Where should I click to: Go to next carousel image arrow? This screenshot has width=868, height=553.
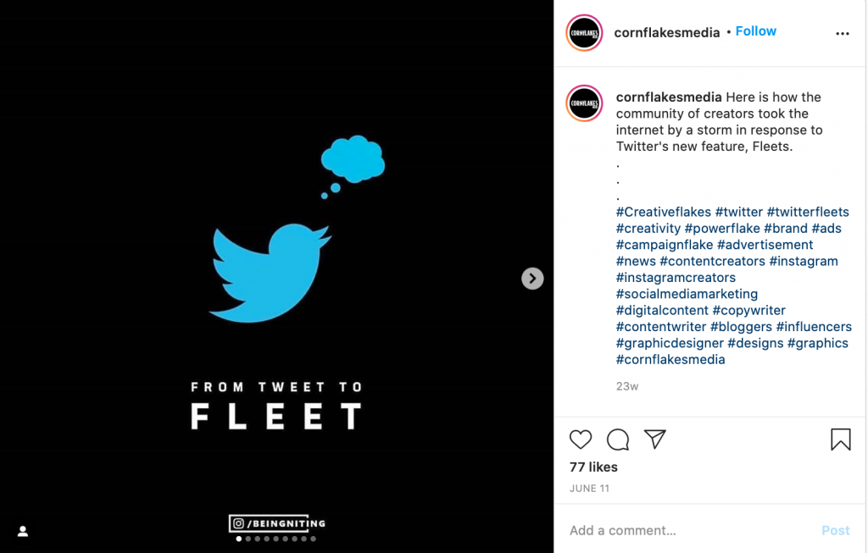tap(532, 278)
